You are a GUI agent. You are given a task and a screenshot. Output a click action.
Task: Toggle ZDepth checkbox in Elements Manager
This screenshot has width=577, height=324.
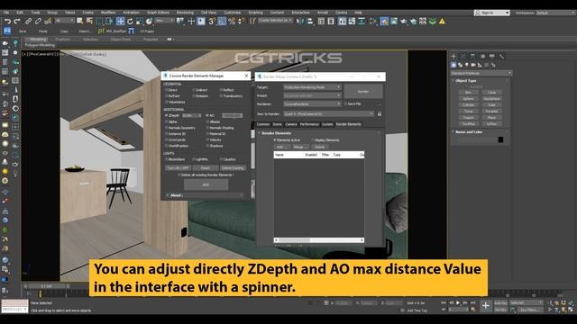(167, 115)
